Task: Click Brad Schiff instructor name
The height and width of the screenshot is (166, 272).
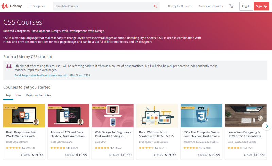Action: [101, 142]
